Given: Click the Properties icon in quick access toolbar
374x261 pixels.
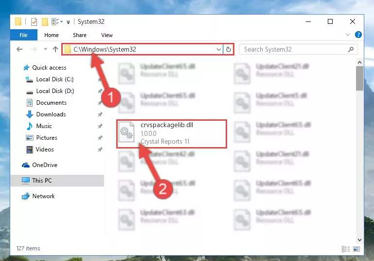Looking at the screenshot, I should point(34,22).
